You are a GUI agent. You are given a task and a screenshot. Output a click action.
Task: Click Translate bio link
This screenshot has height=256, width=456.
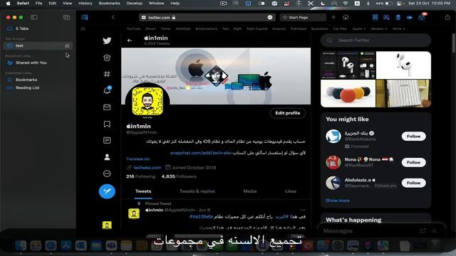point(138,159)
